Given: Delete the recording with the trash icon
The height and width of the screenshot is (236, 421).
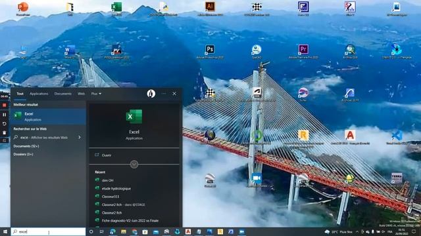Looking at the screenshot, I should pyautogui.click(x=5, y=132).
